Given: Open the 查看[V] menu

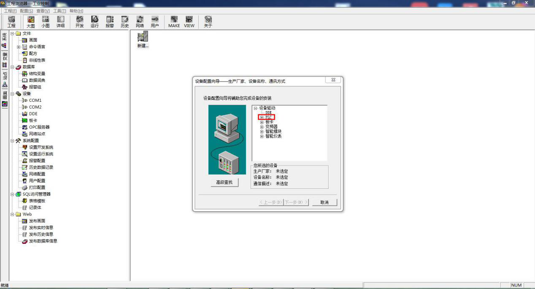Looking at the screenshot, I should click(x=43, y=11).
